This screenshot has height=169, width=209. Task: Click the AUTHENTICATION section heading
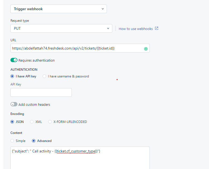[x=24, y=70]
